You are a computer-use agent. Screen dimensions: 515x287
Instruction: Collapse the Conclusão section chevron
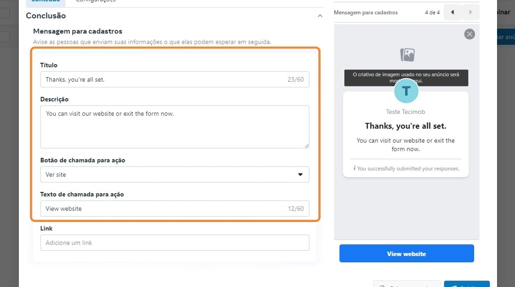click(320, 16)
